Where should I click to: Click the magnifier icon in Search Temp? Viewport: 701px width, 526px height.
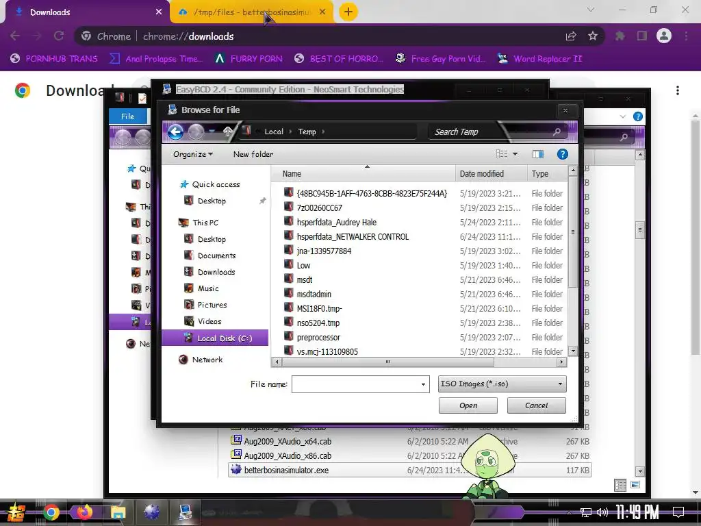pyautogui.click(x=557, y=131)
